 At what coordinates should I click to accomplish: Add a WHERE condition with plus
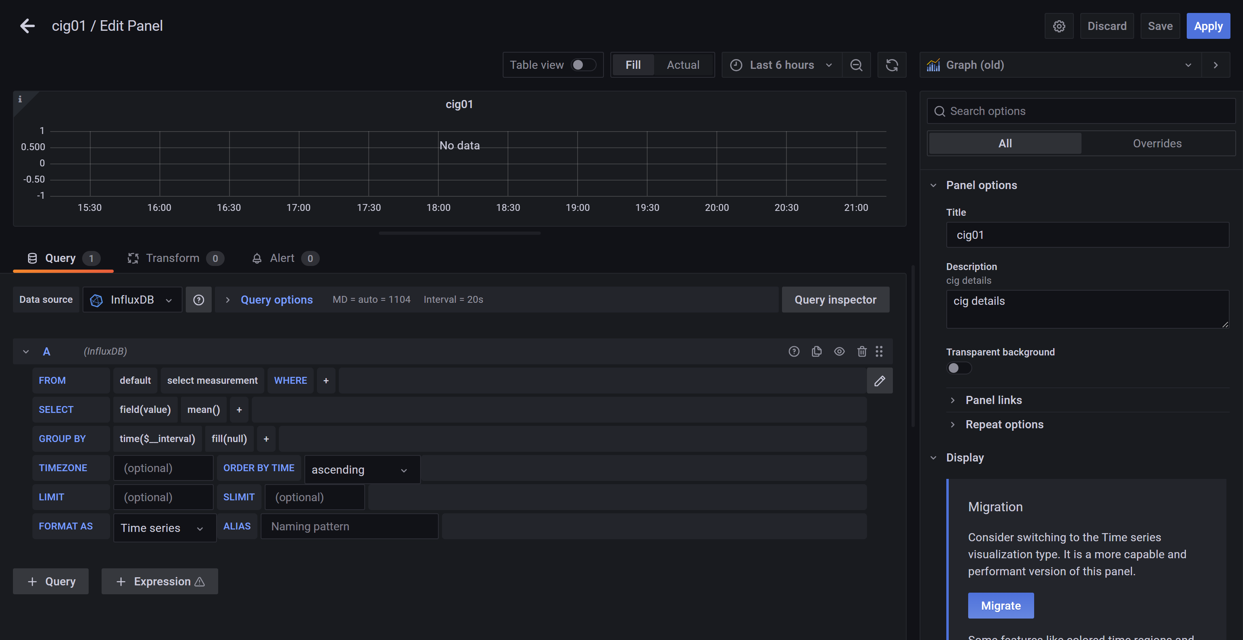[x=326, y=381]
